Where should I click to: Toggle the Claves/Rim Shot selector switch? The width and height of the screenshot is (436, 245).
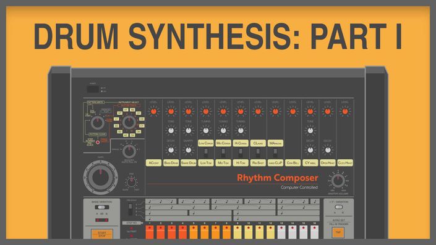coord(258,152)
